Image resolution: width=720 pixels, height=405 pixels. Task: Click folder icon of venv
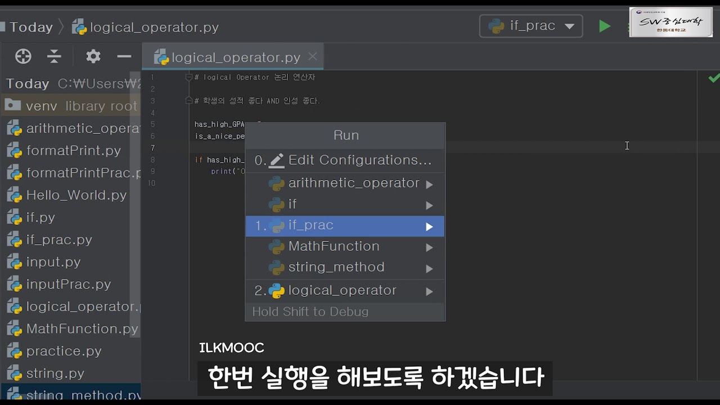(x=12, y=105)
